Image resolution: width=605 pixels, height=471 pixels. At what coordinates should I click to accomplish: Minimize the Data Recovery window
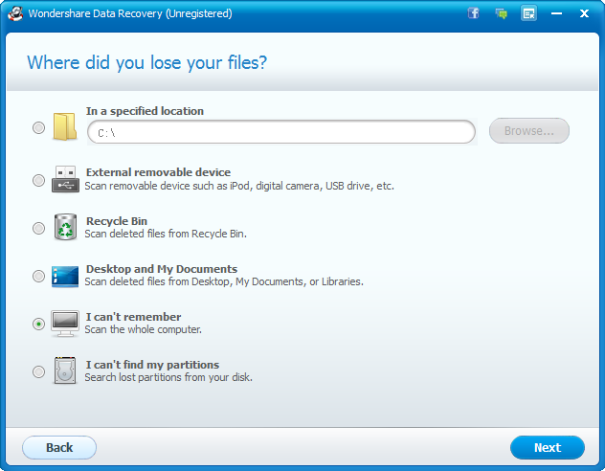[x=557, y=13]
